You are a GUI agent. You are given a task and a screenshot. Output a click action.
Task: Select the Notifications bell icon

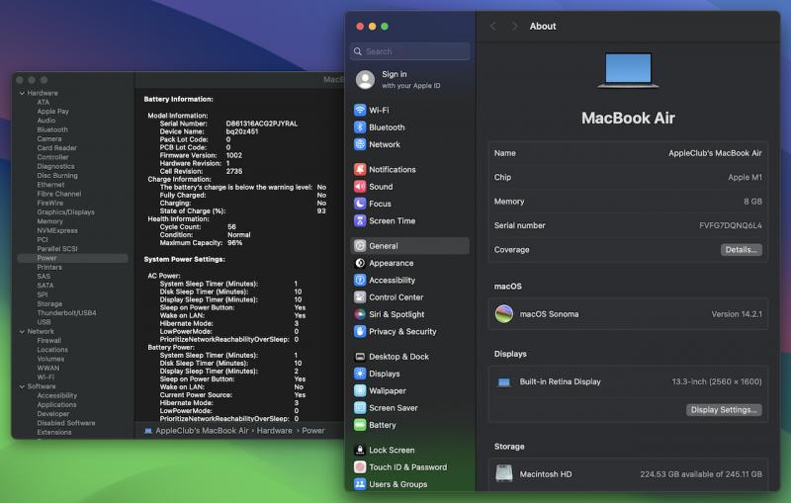pyautogui.click(x=361, y=170)
